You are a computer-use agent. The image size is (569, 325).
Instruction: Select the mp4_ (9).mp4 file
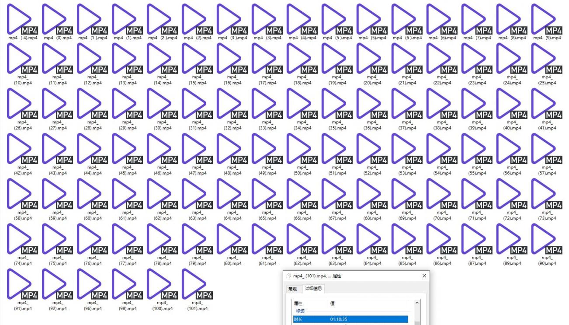(544, 20)
